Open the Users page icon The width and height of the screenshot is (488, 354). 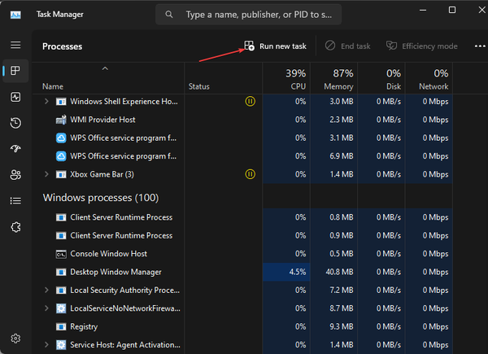[x=15, y=175]
